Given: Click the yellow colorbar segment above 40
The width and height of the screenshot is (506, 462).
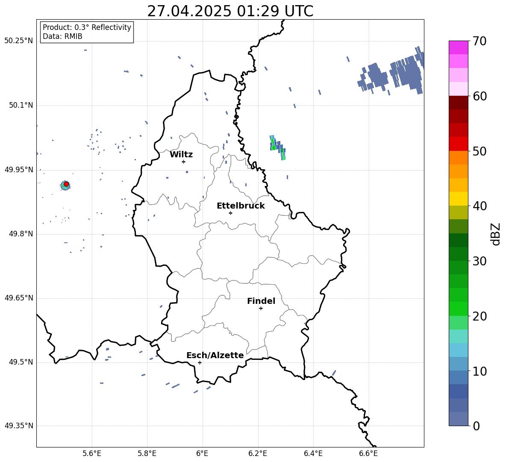Looking at the screenshot, I should click(458, 199).
